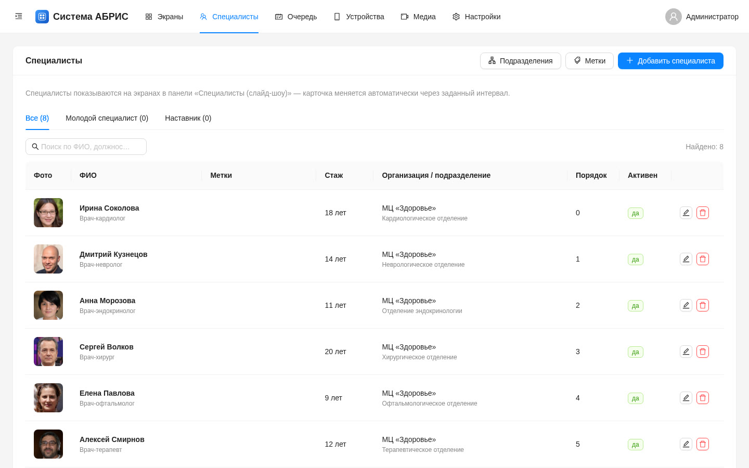
Task: Open the Медиа section
Action: [418, 17]
